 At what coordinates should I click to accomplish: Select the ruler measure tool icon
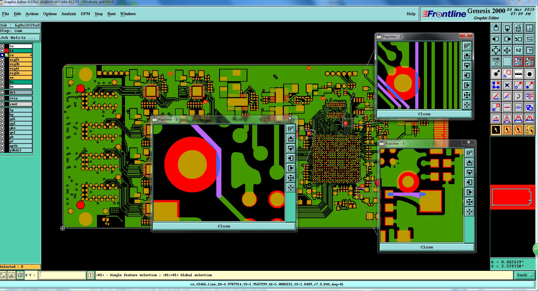click(518, 74)
